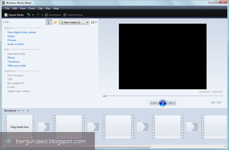Click the Movie Maker title bar icon
The height and width of the screenshot is (150, 229).
(x=3, y=3)
